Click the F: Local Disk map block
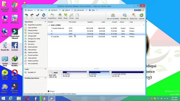 (x=127, y=74)
